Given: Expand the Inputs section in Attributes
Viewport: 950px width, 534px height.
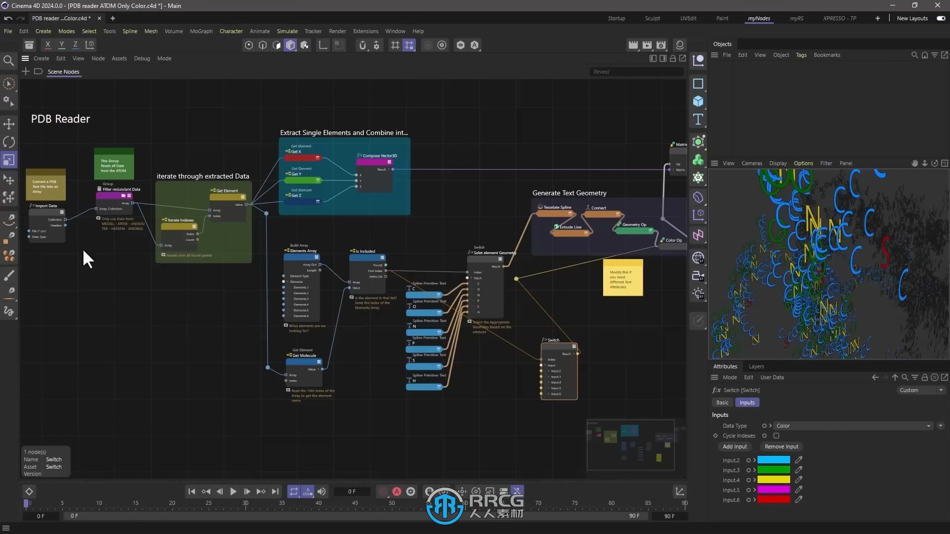Looking at the screenshot, I should (720, 415).
